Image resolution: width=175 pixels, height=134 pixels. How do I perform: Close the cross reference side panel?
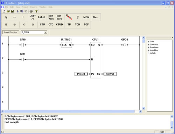pyautogui.click(x=172, y=38)
